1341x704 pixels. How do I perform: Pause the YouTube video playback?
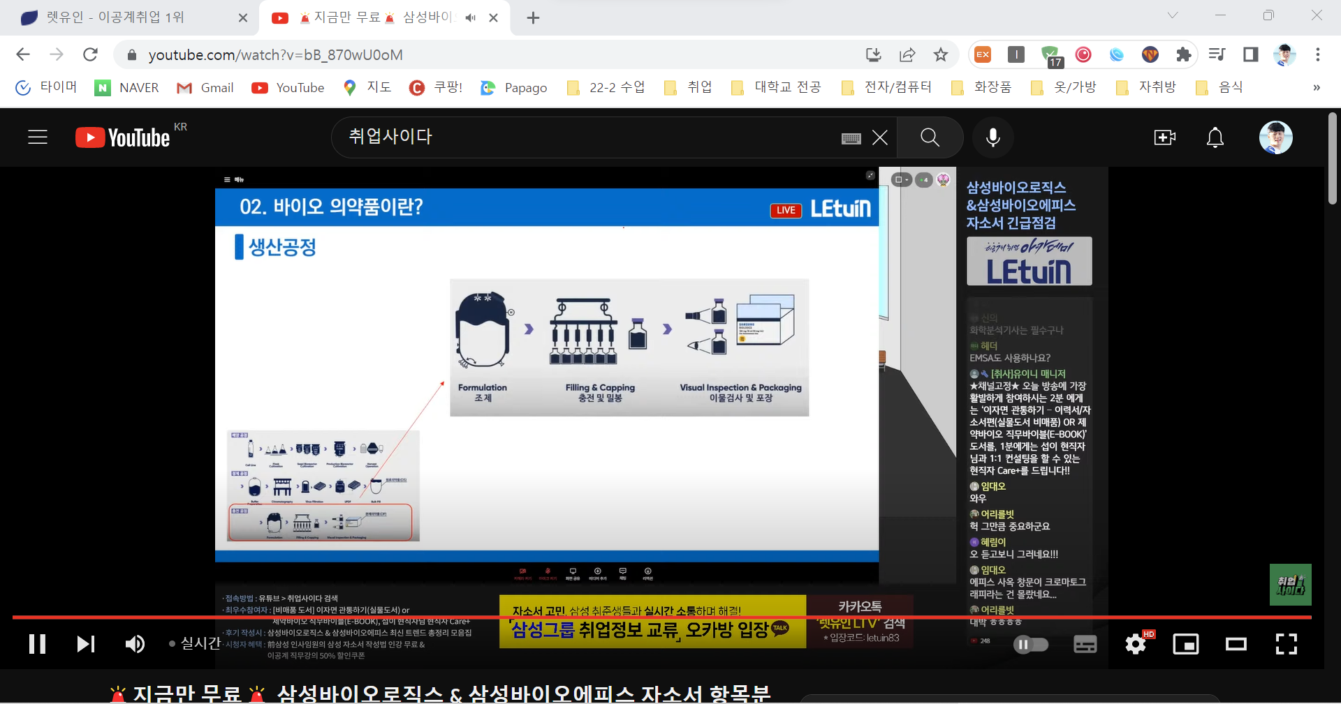38,643
